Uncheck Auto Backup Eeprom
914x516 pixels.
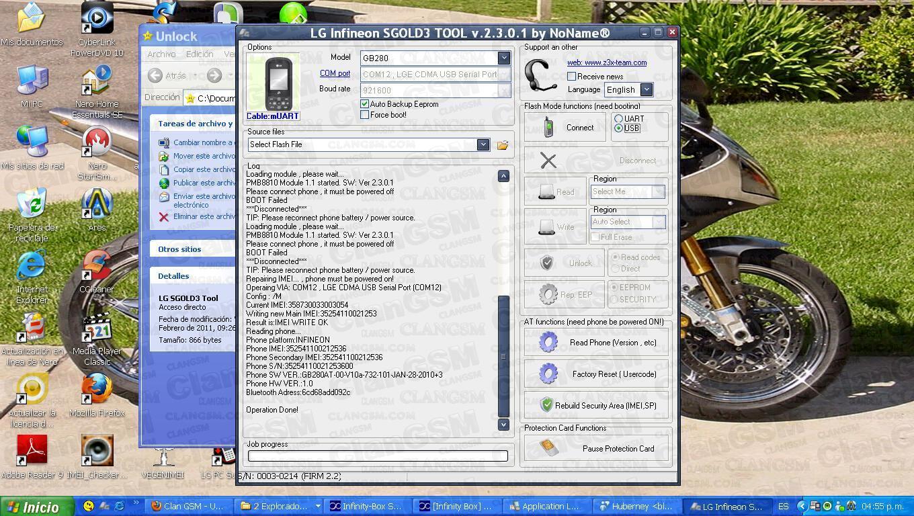click(x=364, y=104)
